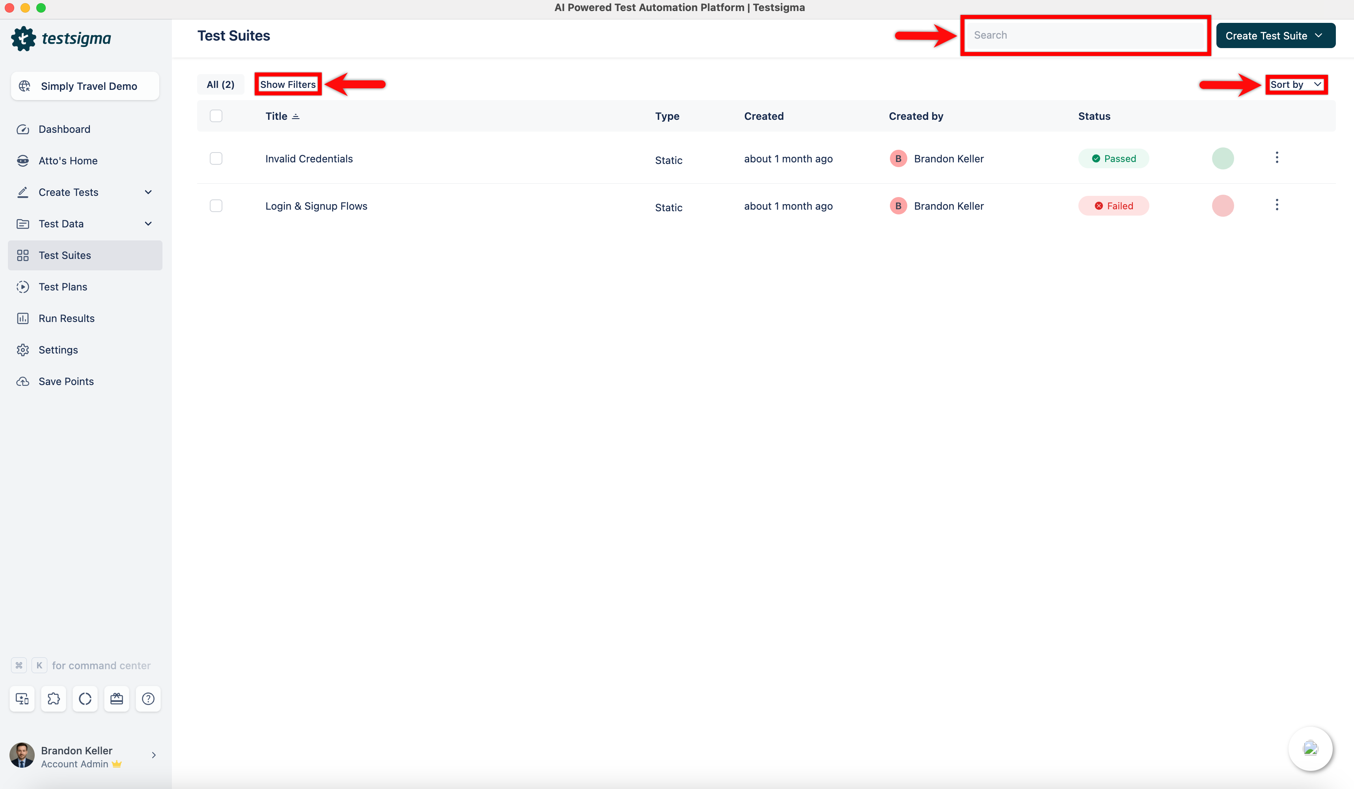Expand the Create Tests section

[149, 192]
